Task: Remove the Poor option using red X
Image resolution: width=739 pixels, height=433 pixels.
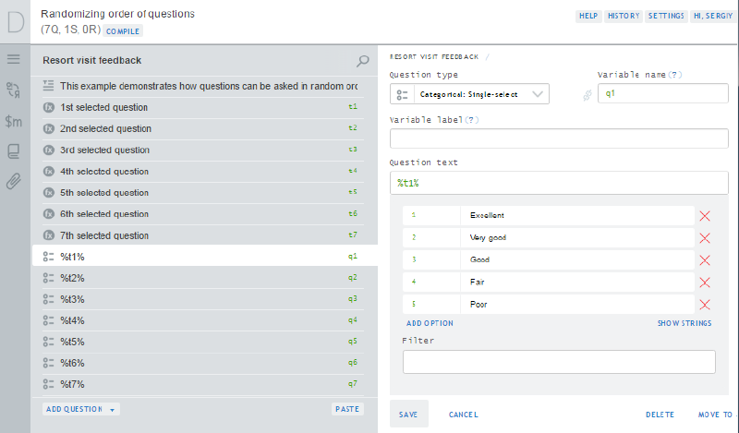Action: (x=705, y=305)
